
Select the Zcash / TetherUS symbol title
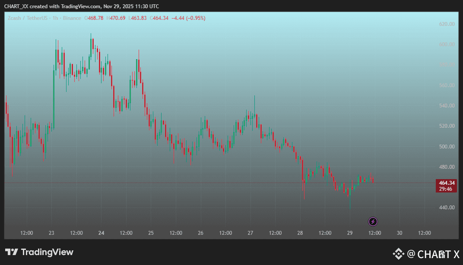[x=28, y=18]
